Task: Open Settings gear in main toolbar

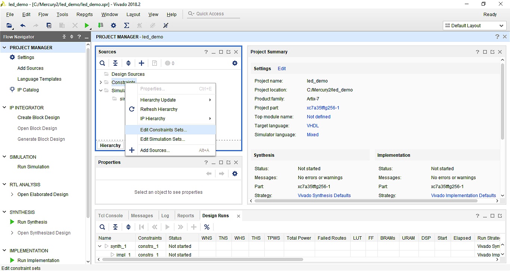Action: (113, 25)
